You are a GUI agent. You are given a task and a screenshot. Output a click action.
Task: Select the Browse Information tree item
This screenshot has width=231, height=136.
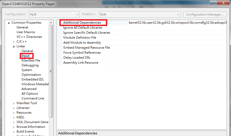pyautogui.click(x=31, y=127)
